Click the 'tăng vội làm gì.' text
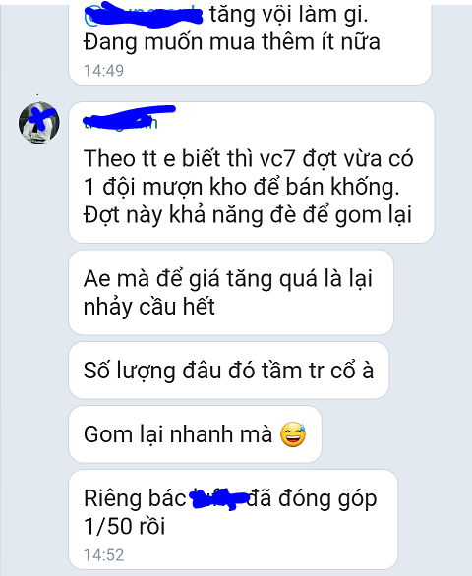This screenshot has width=472, height=576. coord(288,15)
